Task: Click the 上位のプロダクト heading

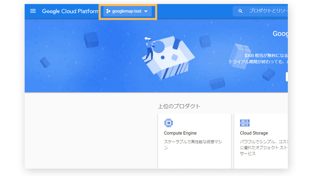Action: [x=179, y=106]
